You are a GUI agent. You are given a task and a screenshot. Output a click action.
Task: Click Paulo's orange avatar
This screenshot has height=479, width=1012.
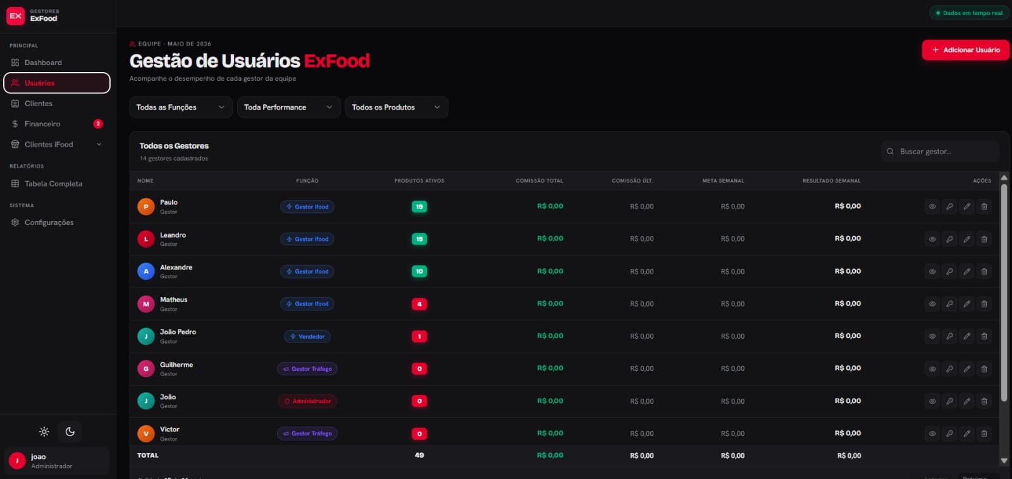coord(146,207)
